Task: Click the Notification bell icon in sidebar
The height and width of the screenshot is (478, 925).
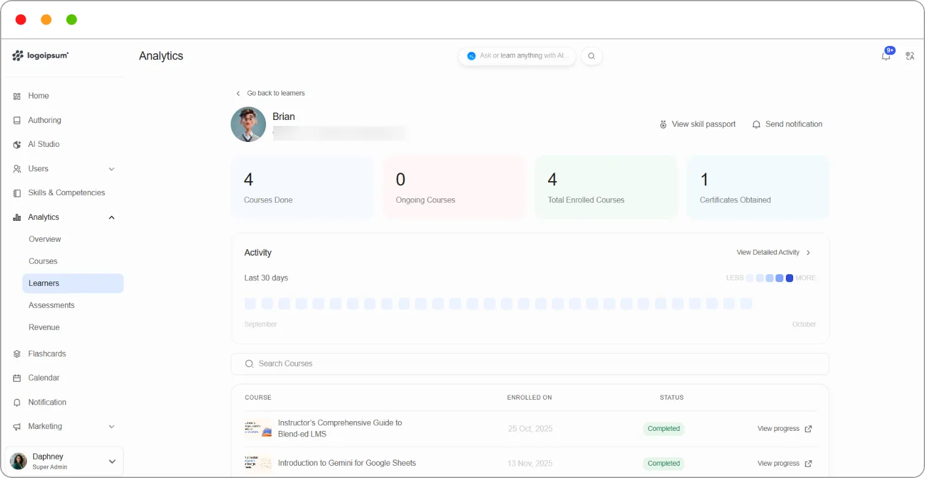Action: tap(17, 403)
